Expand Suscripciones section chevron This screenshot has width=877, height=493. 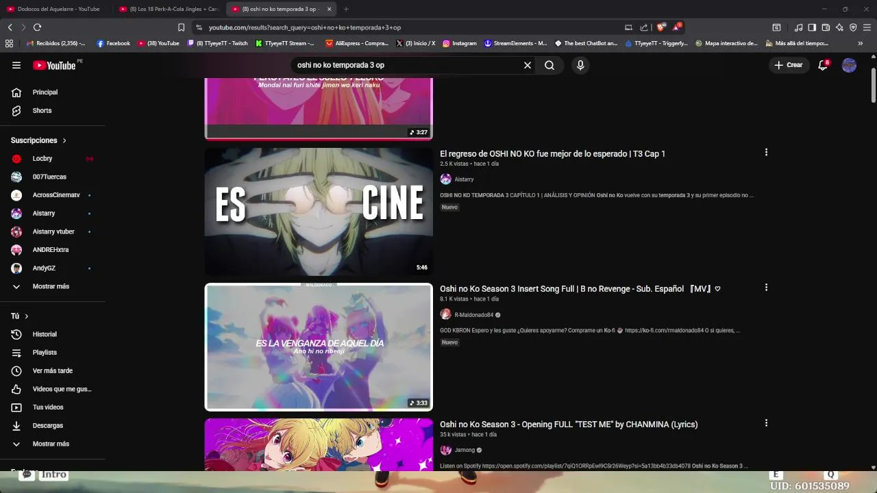(64, 140)
